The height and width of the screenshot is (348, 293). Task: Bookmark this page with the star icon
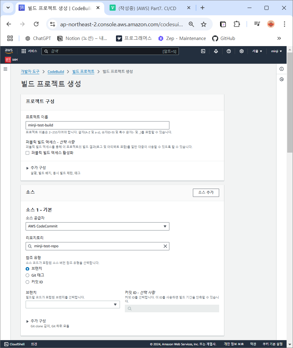click(x=204, y=24)
